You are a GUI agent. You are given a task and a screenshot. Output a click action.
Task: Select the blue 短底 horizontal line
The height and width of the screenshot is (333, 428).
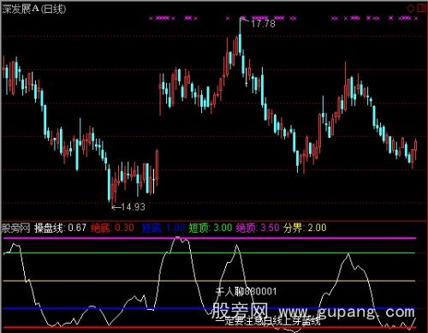[x=209, y=308]
